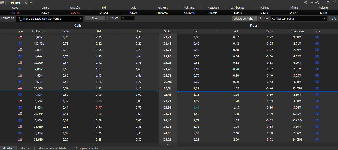Click the Calls section header
The image size is (338, 150).
78,26
